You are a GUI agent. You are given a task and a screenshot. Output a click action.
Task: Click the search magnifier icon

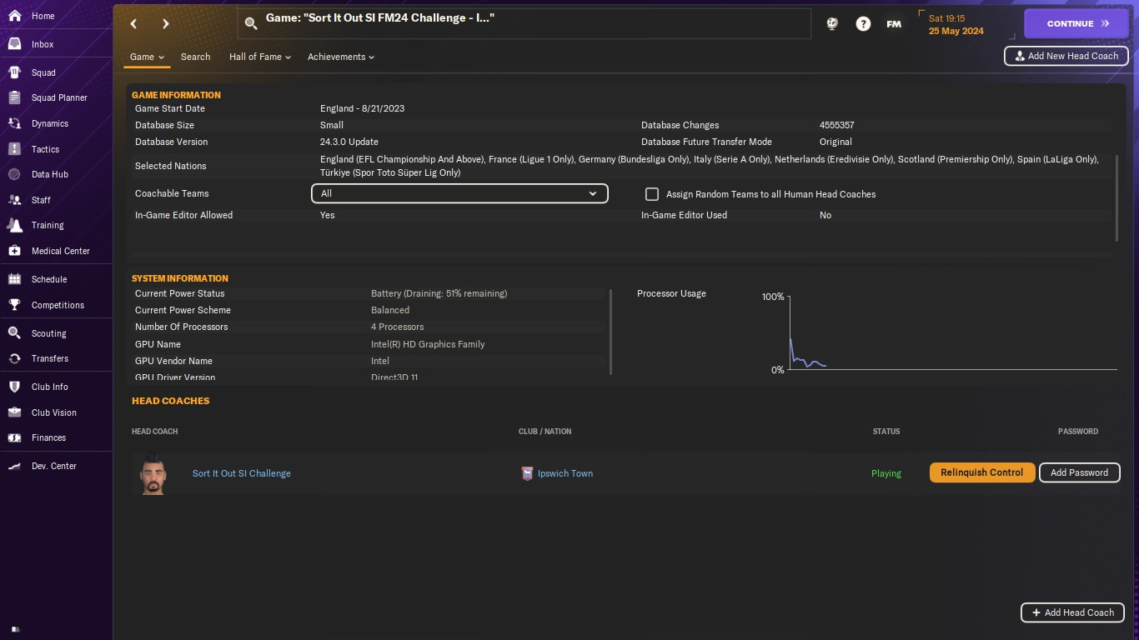251,23
